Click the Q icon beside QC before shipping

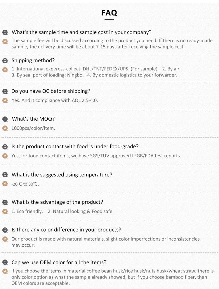(5, 91)
